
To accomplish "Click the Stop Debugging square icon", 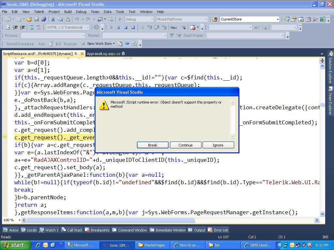I will [x=126, y=27].
